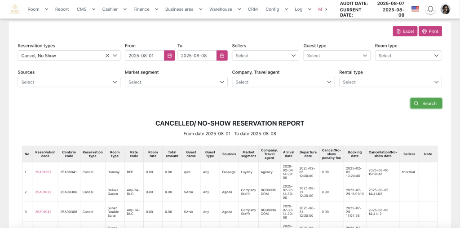Expand the Sources dropdown

pyautogui.click(x=69, y=82)
